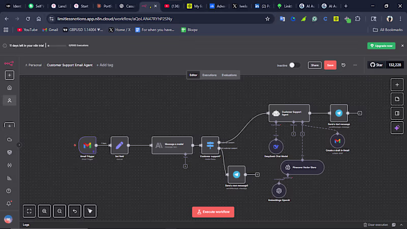Add tool to Message a model node
Image resolution: width=407 pixels, height=229 pixels.
pos(185,166)
